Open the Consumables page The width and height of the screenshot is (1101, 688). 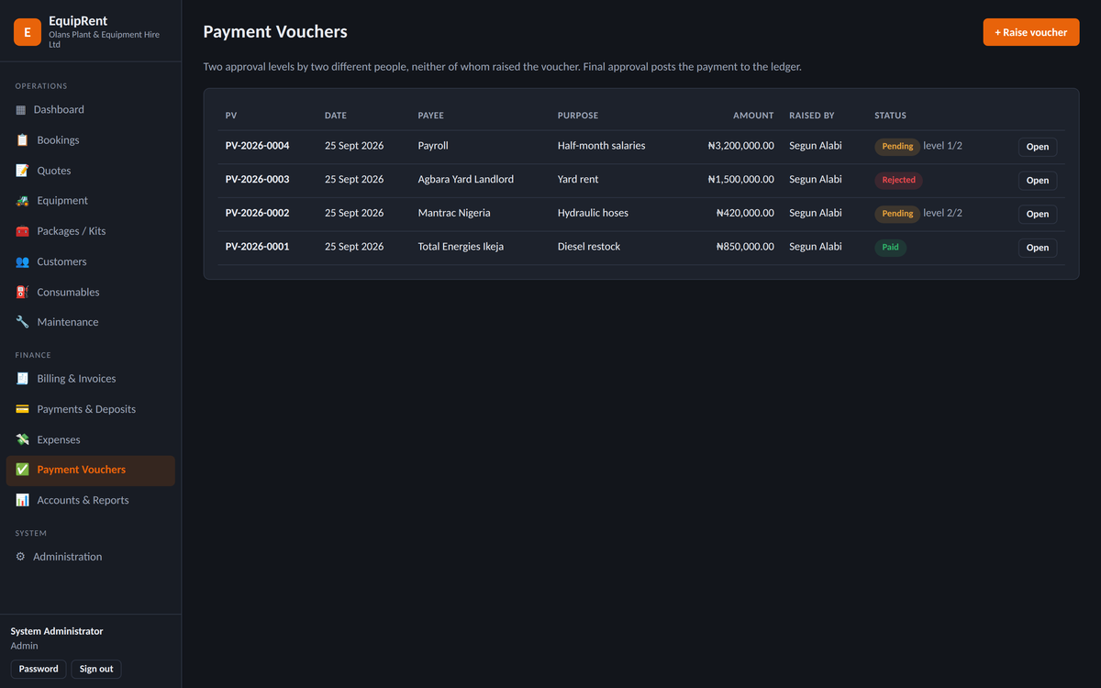coord(90,292)
